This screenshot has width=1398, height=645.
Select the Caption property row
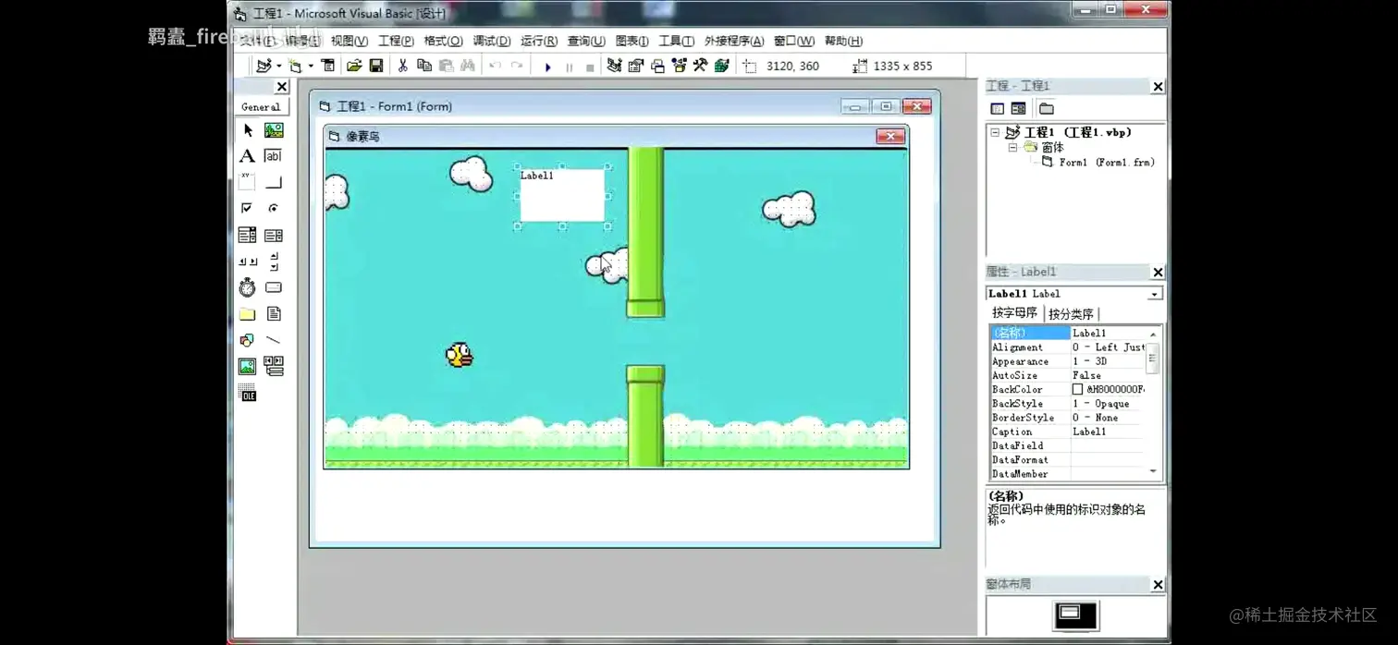tap(1068, 432)
